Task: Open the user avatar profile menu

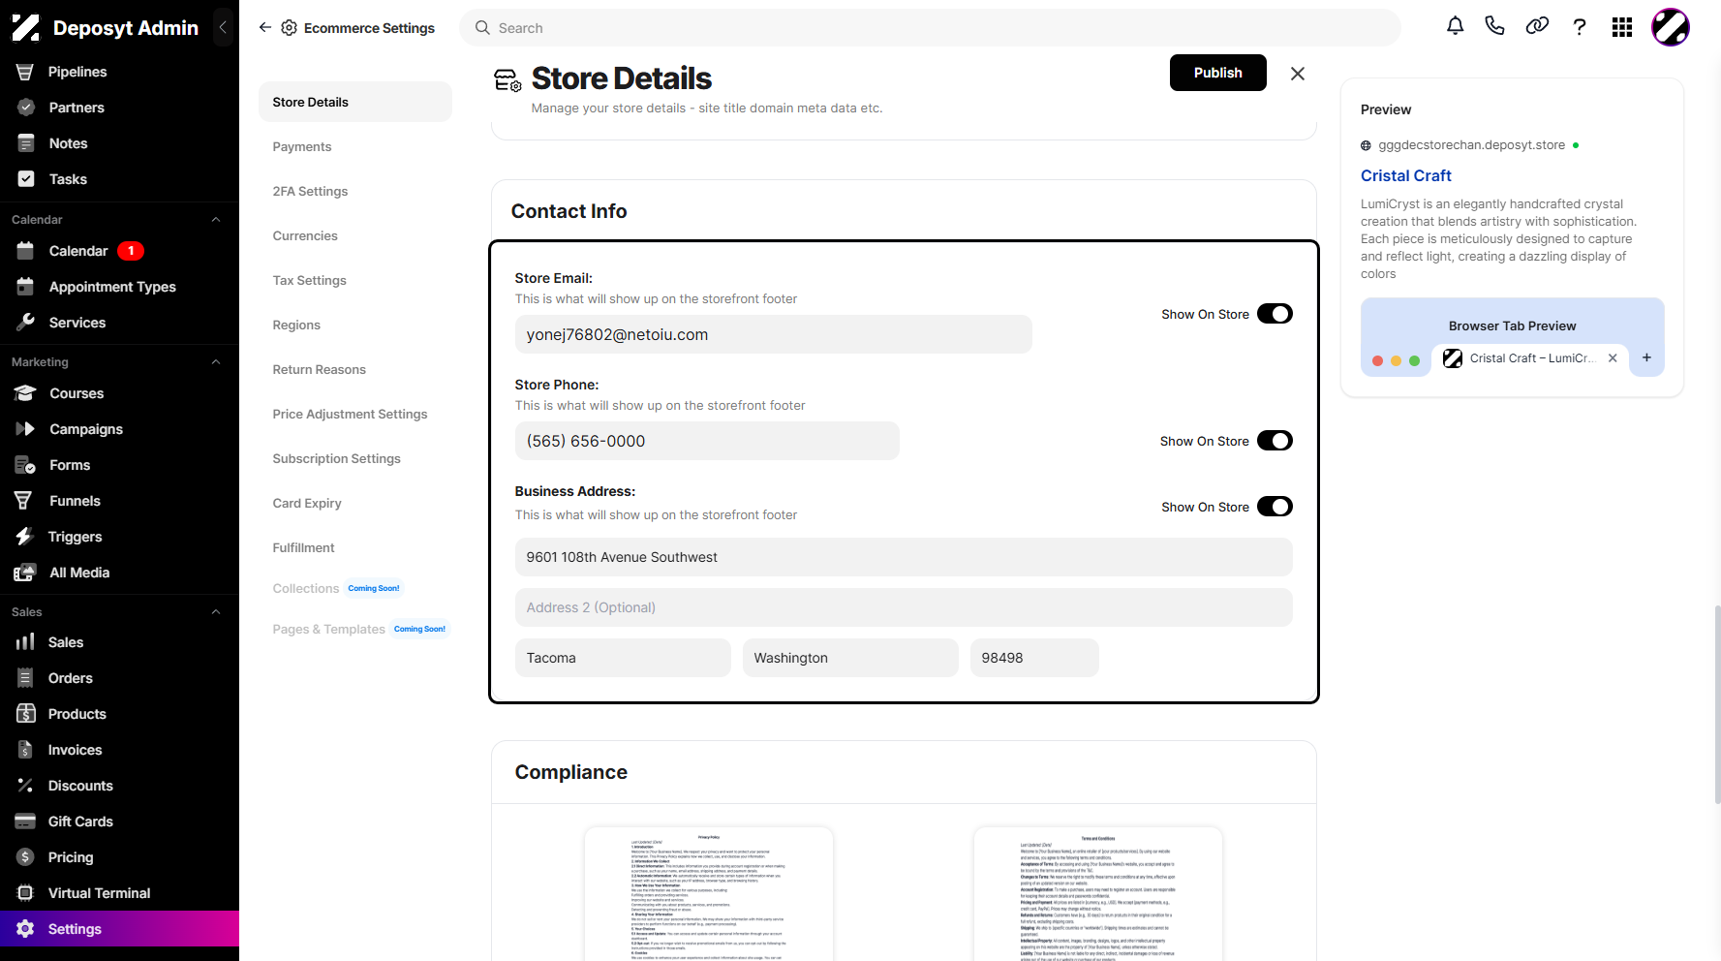Action: 1671,27
